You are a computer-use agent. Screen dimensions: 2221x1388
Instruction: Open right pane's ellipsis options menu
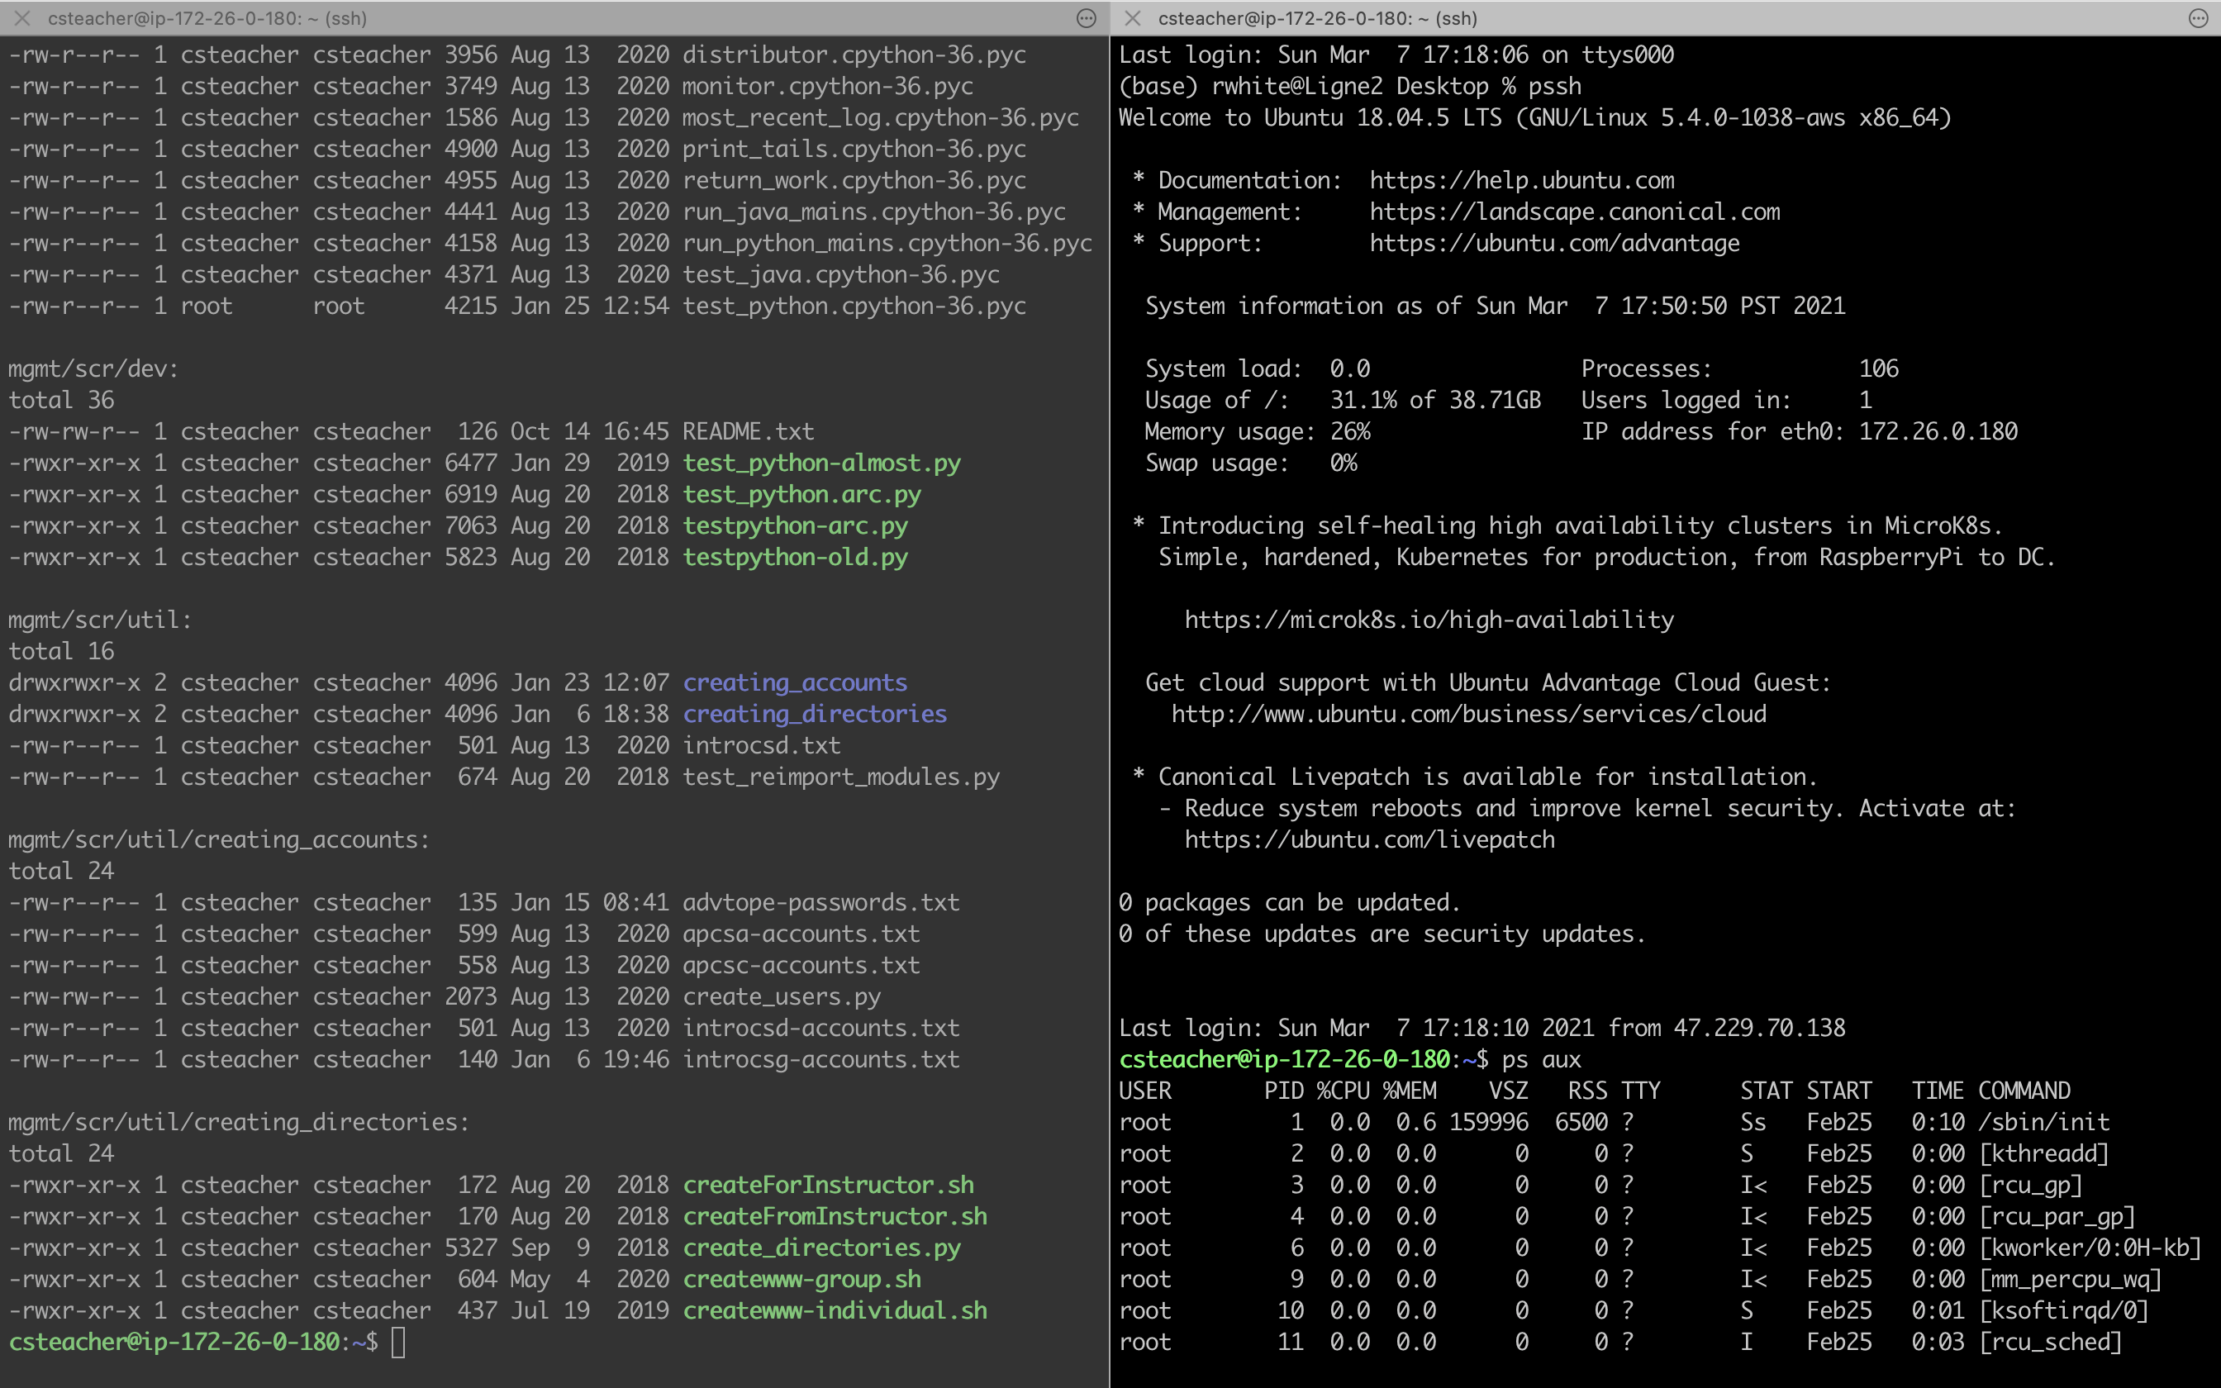pos(2198,18)
